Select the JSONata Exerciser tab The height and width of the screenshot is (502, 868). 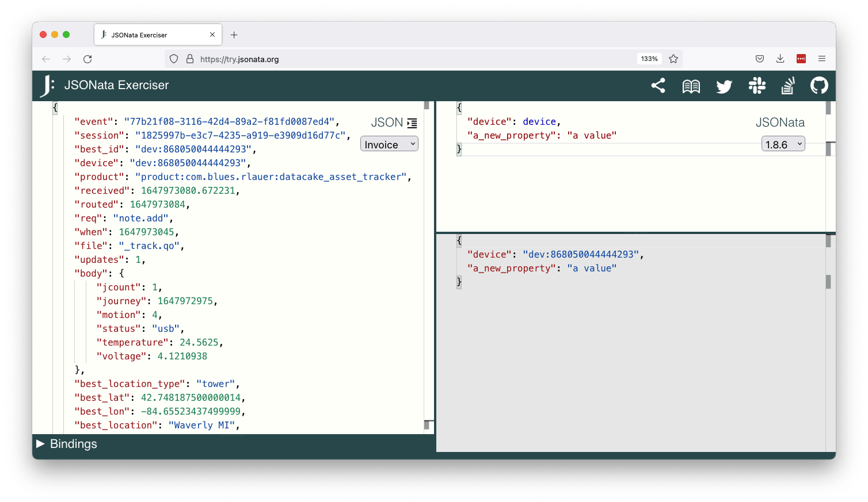[158, 35]
